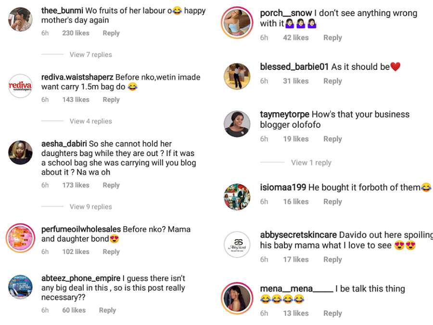Open abbysecretskincare logo avatar

237,245
